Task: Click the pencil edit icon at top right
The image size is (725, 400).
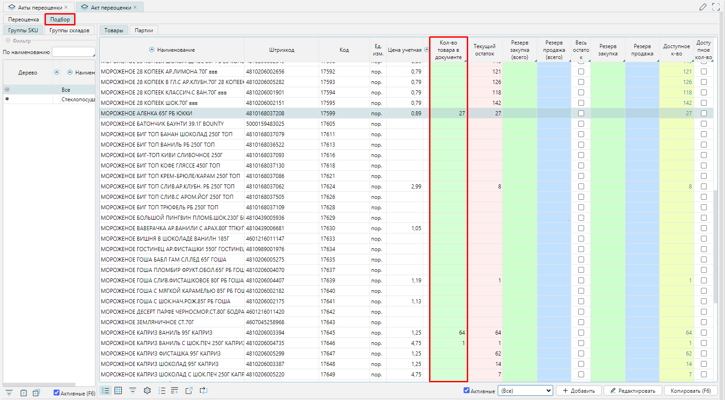Action: pos(703,7)
